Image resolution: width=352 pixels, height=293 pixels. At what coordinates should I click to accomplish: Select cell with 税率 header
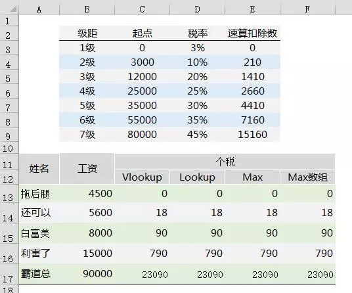197,34
